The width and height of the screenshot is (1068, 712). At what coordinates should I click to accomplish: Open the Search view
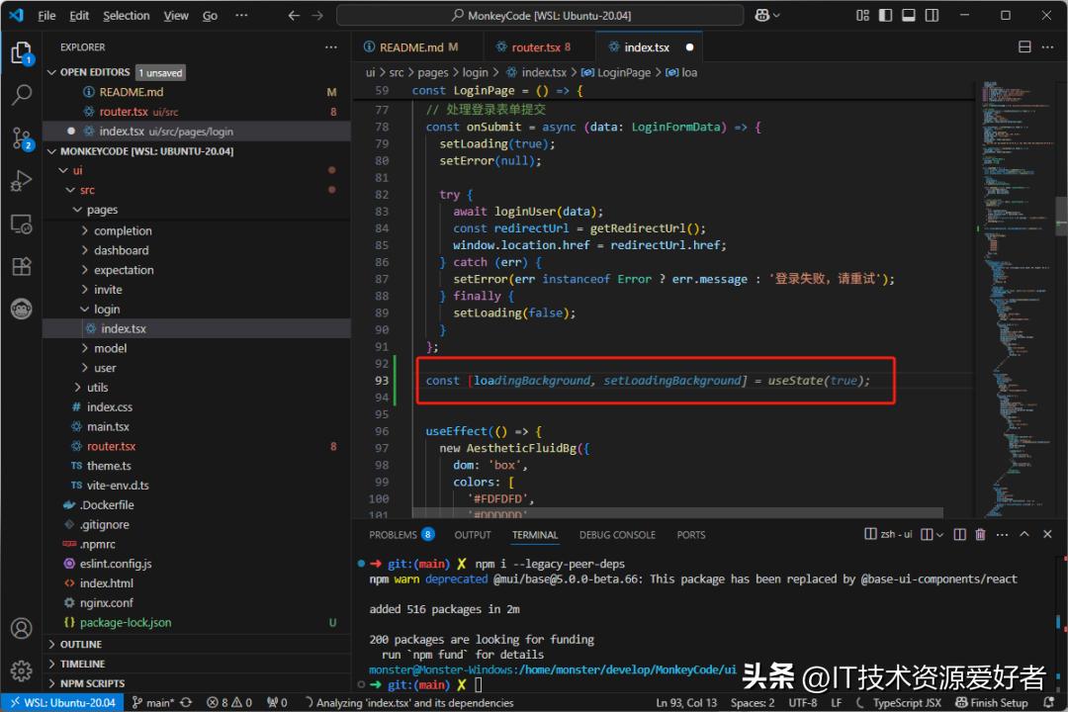[22, 94]
